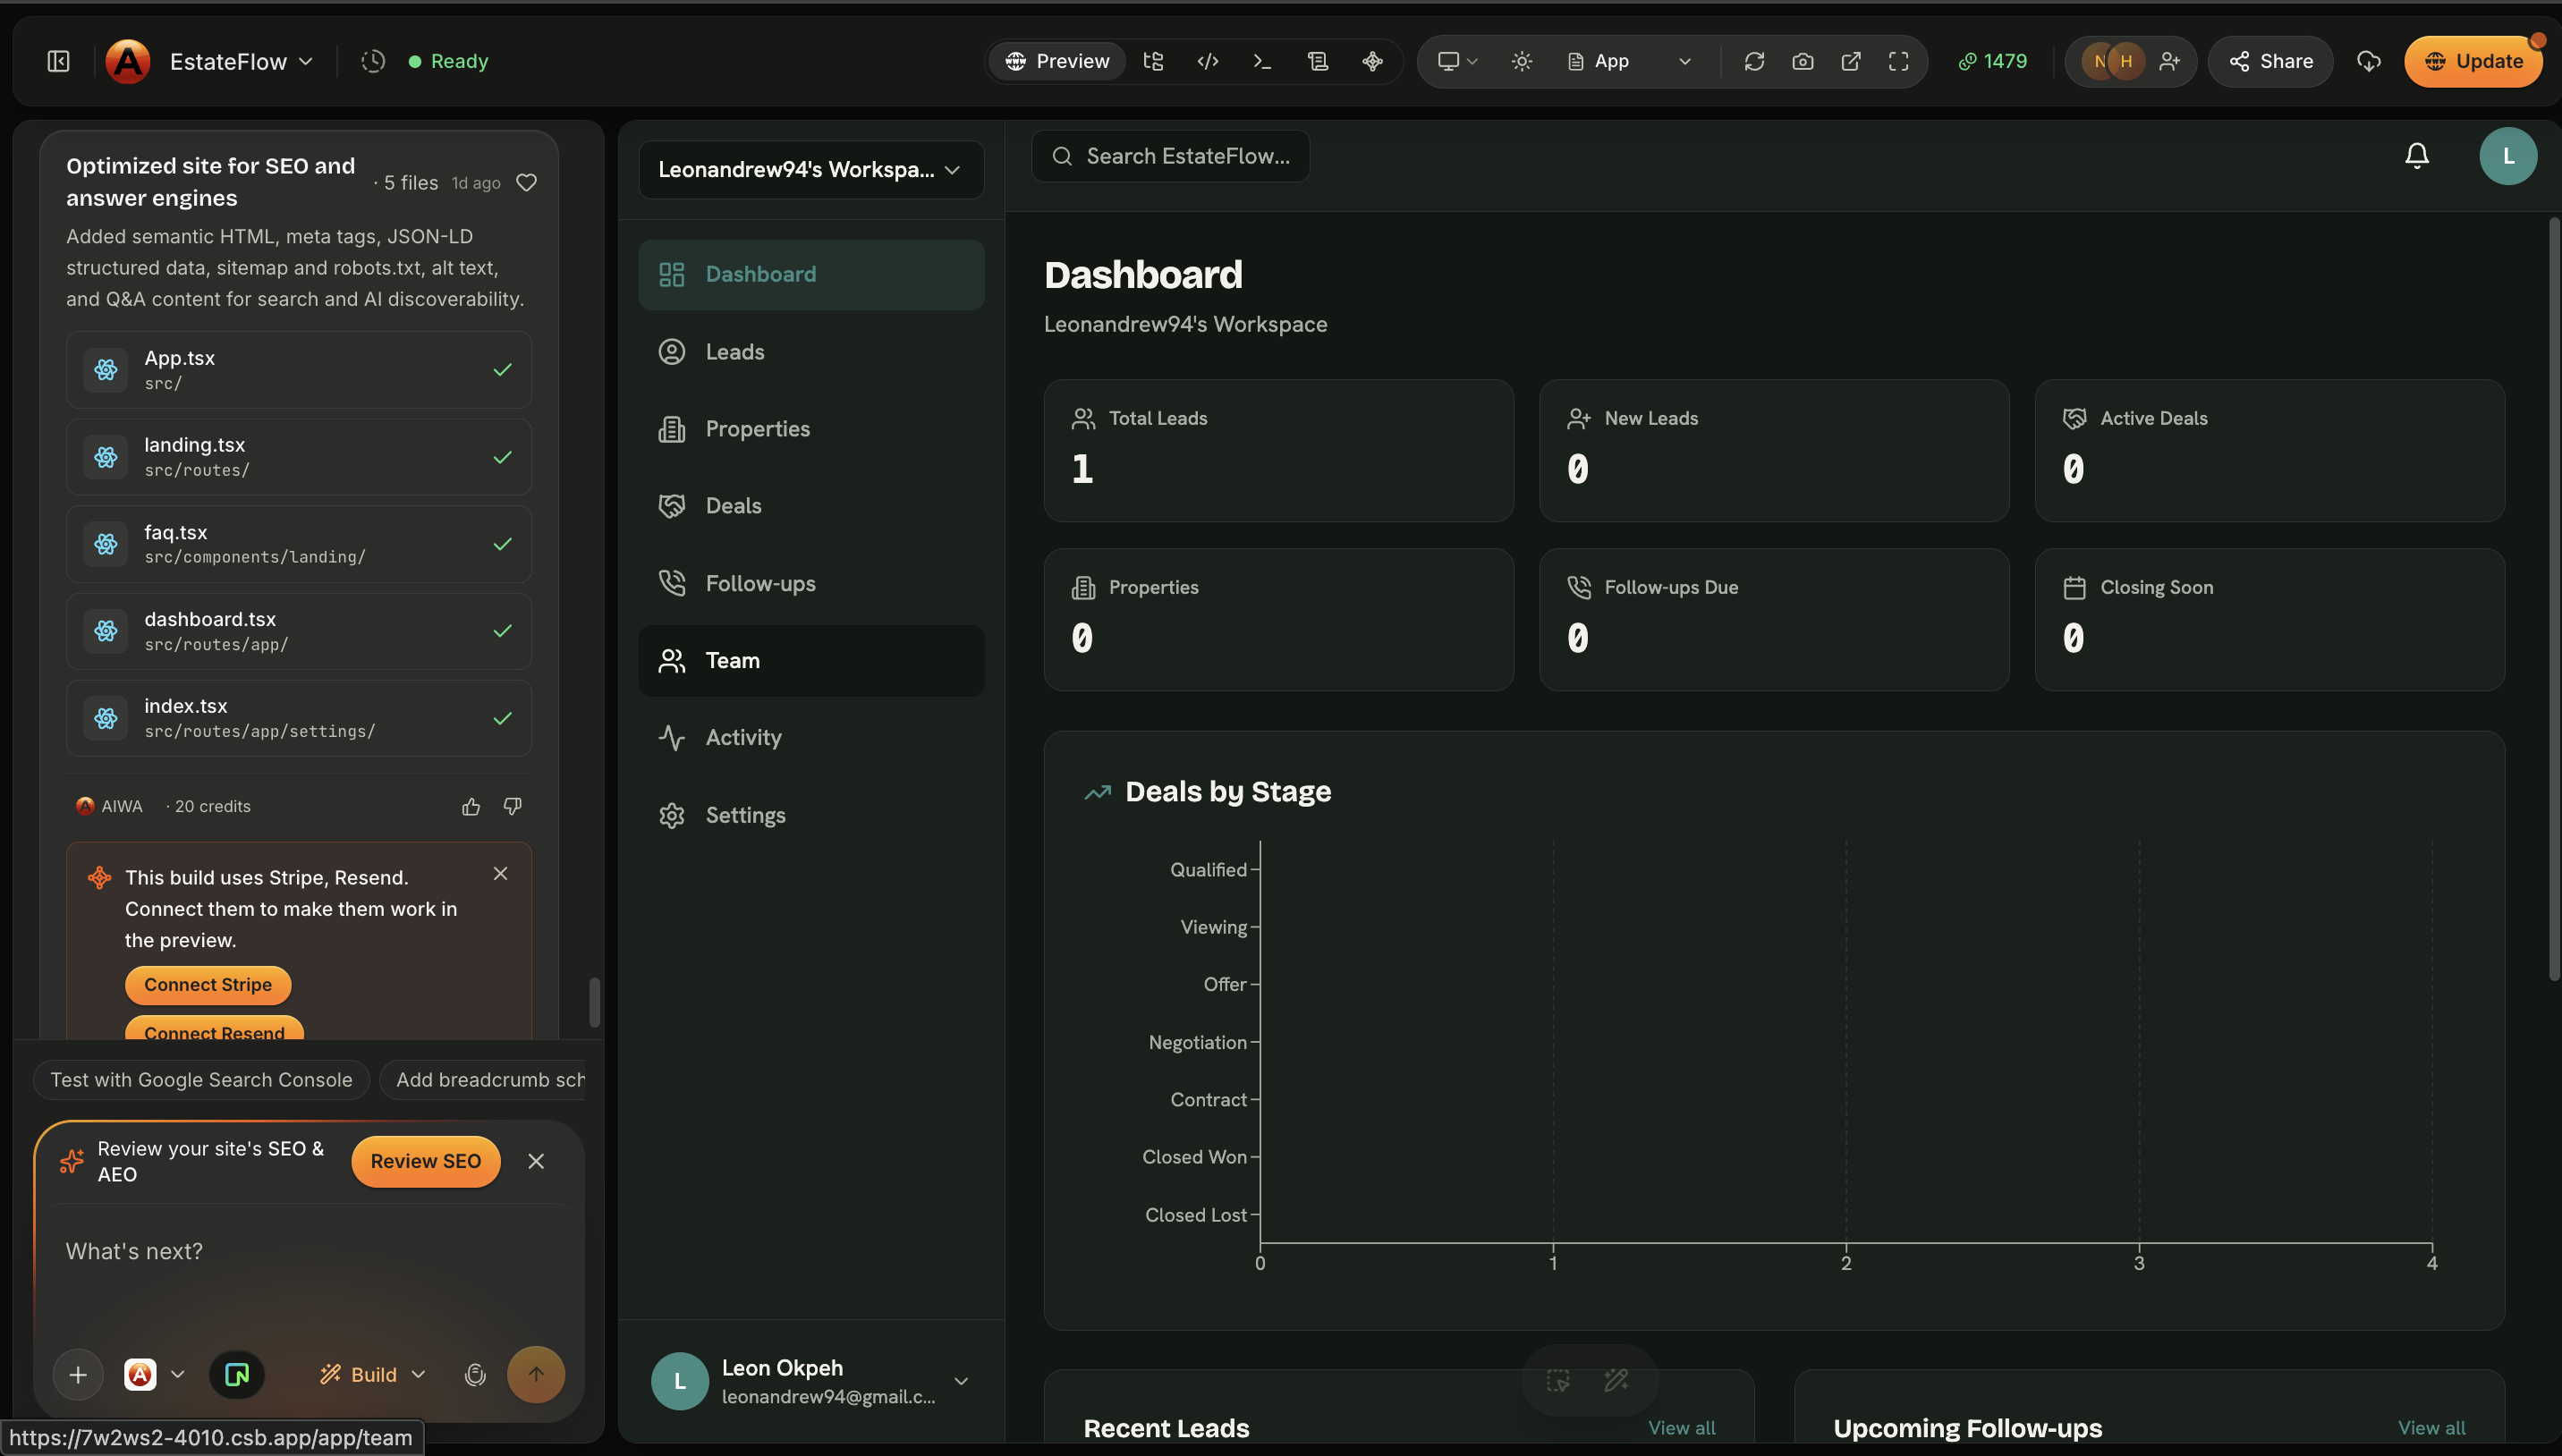The width and height of the screenshot is (2562, 1456).
Task: Open the AI model selector dropdown
Action: (155, 1374)
